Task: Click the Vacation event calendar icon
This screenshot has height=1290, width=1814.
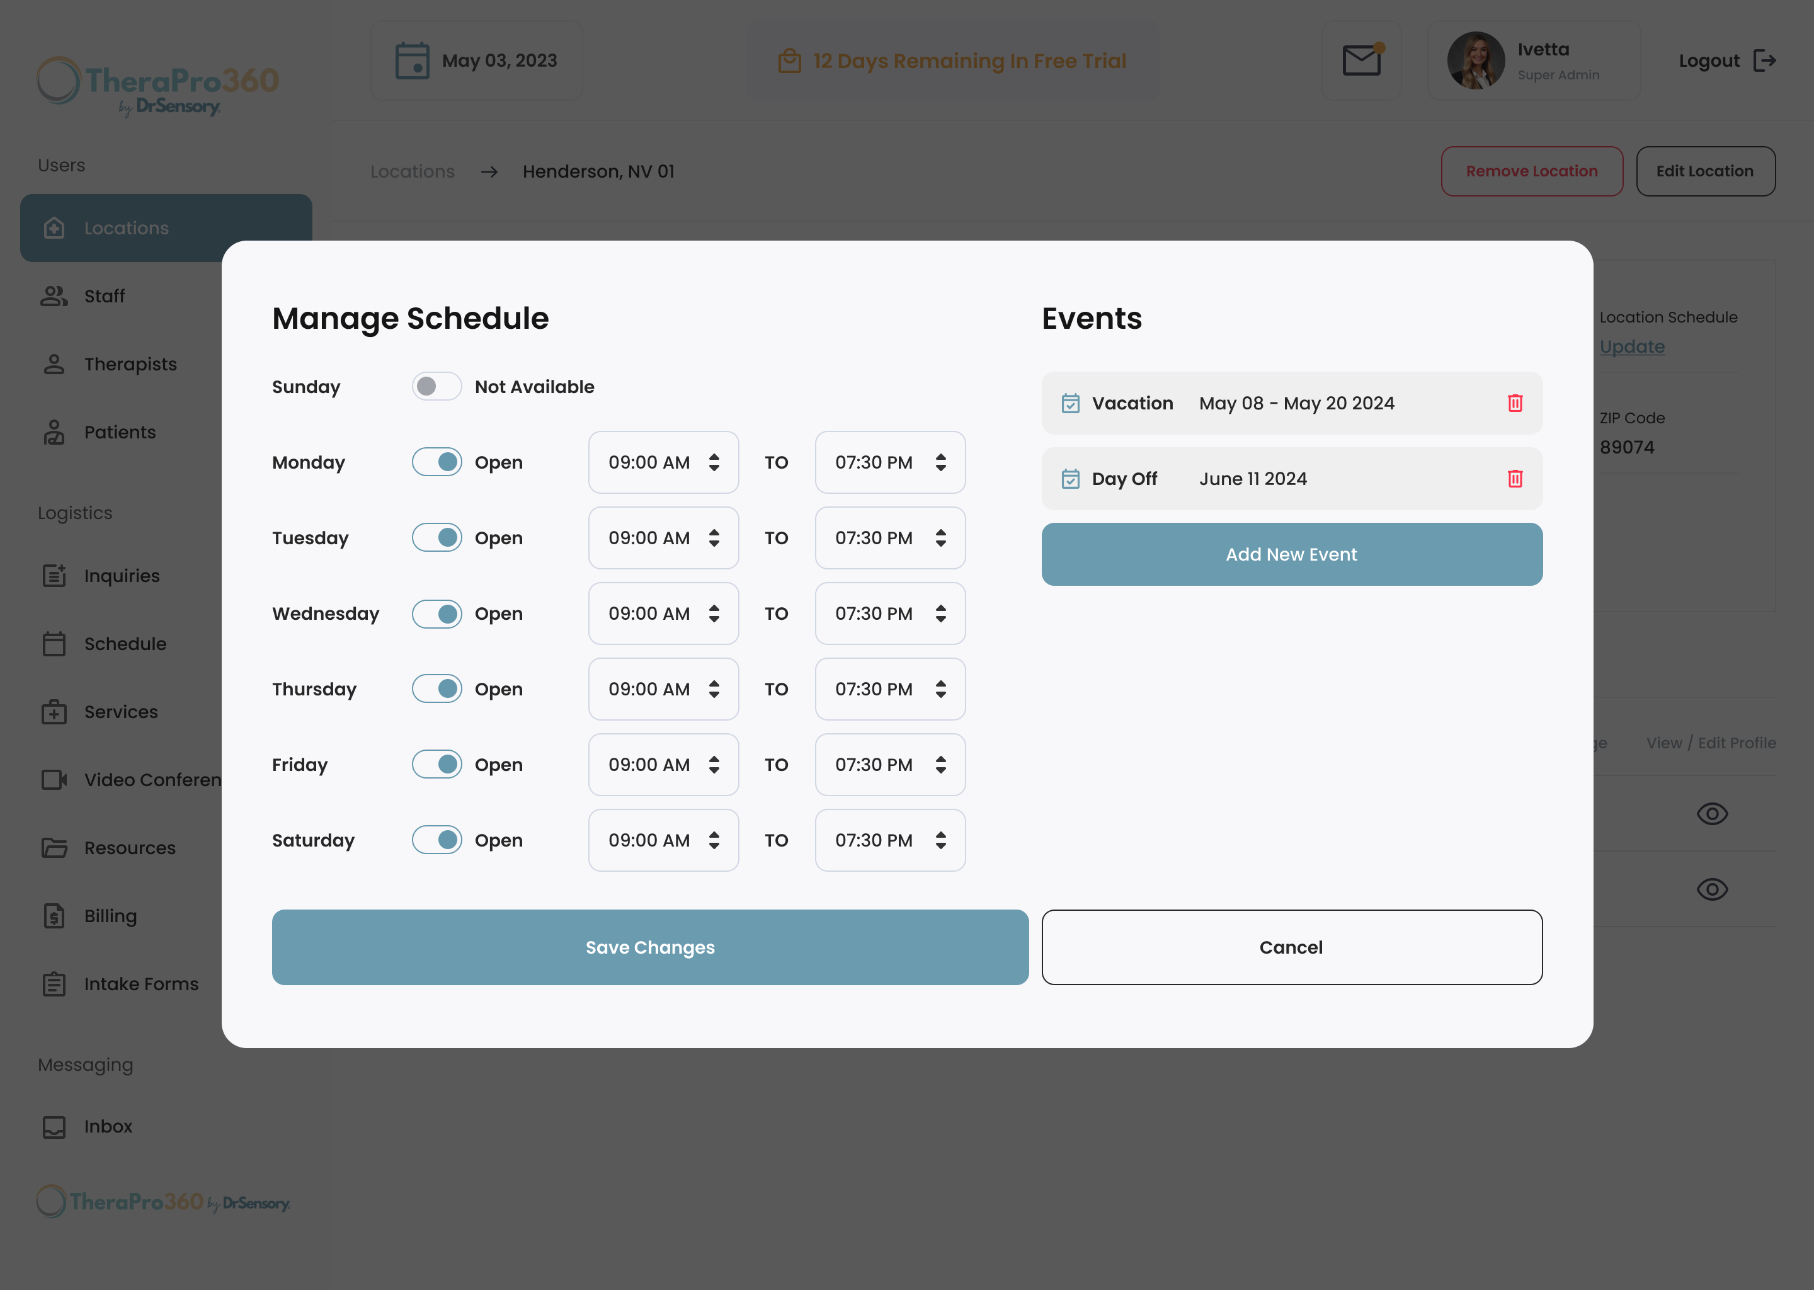Action: [x=1071, y=404]
